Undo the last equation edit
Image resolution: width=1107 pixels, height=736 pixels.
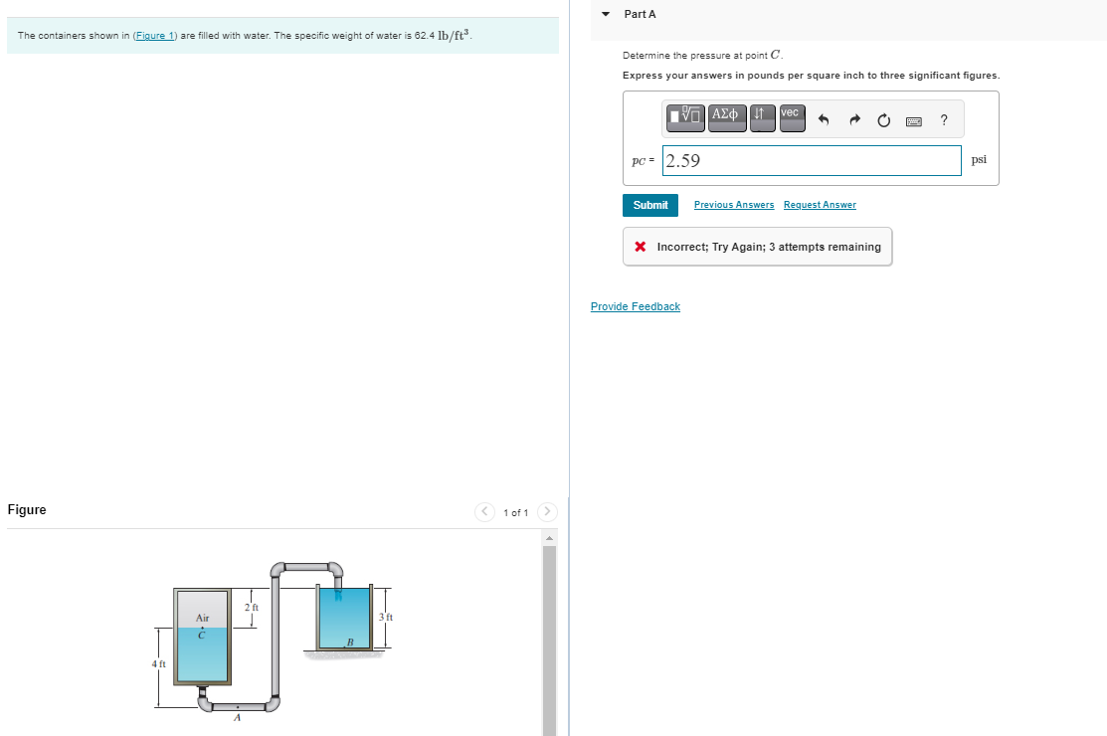coord(825,118)
